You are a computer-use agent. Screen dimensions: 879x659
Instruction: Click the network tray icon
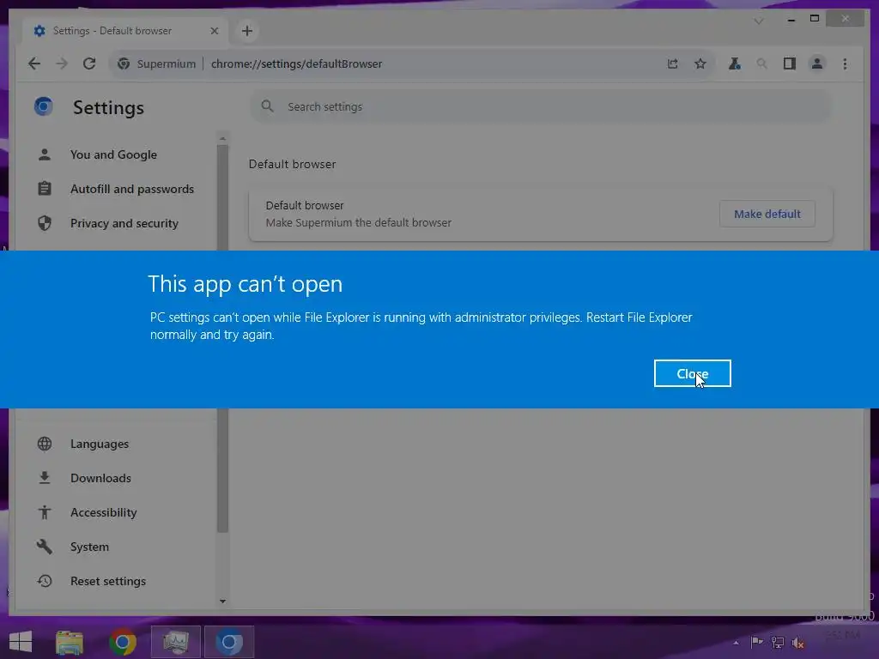tap(778, 642)
